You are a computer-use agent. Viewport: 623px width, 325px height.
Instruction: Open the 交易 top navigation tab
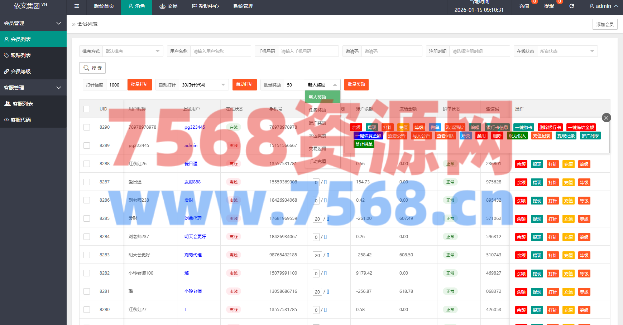click(x=168, y=6)
